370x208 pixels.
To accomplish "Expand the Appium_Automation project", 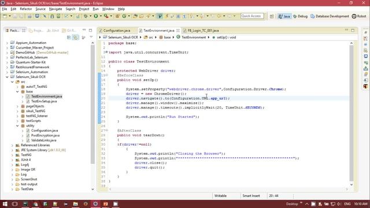I will [7, 43].
